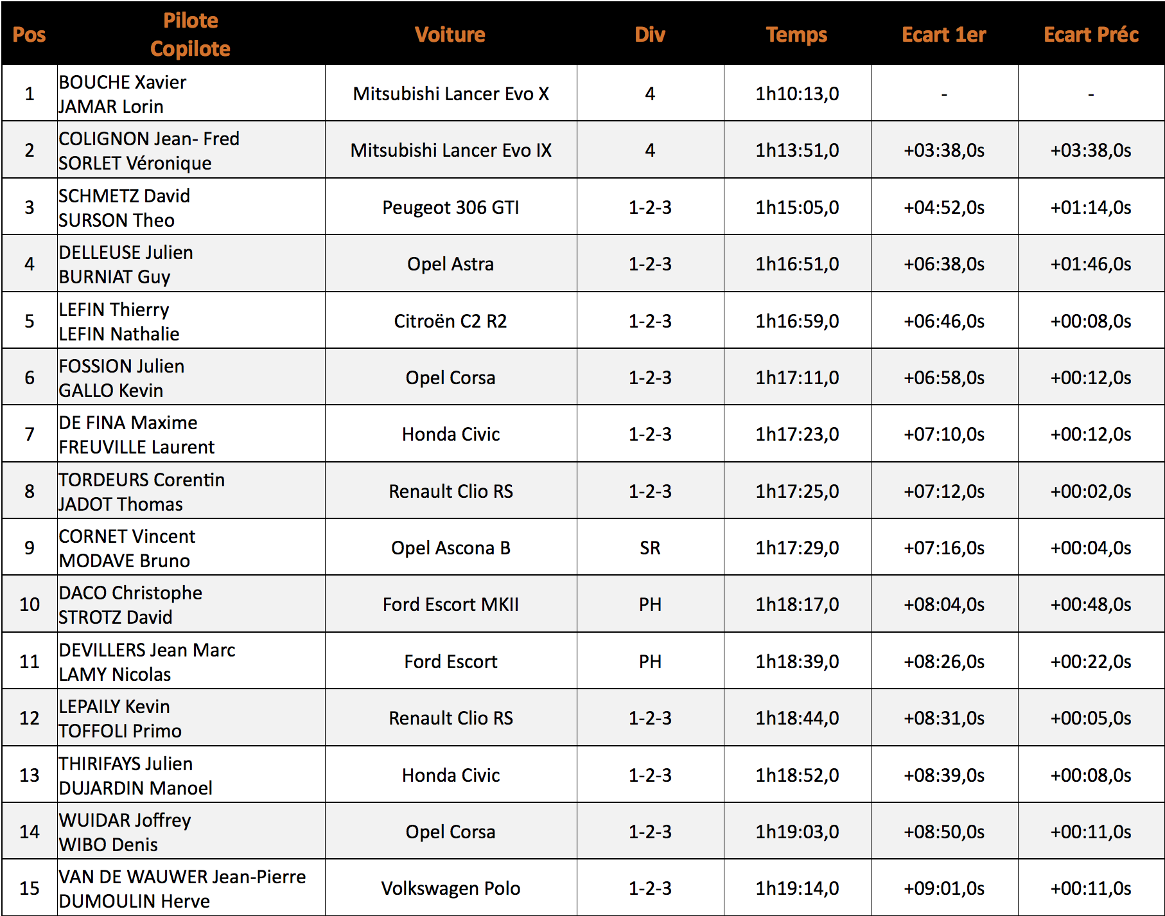Image resolution: width=1165 pixels, height=916 pixels.
Task: Click the Ford Escort MKII cell
Action: coord(451,604)
